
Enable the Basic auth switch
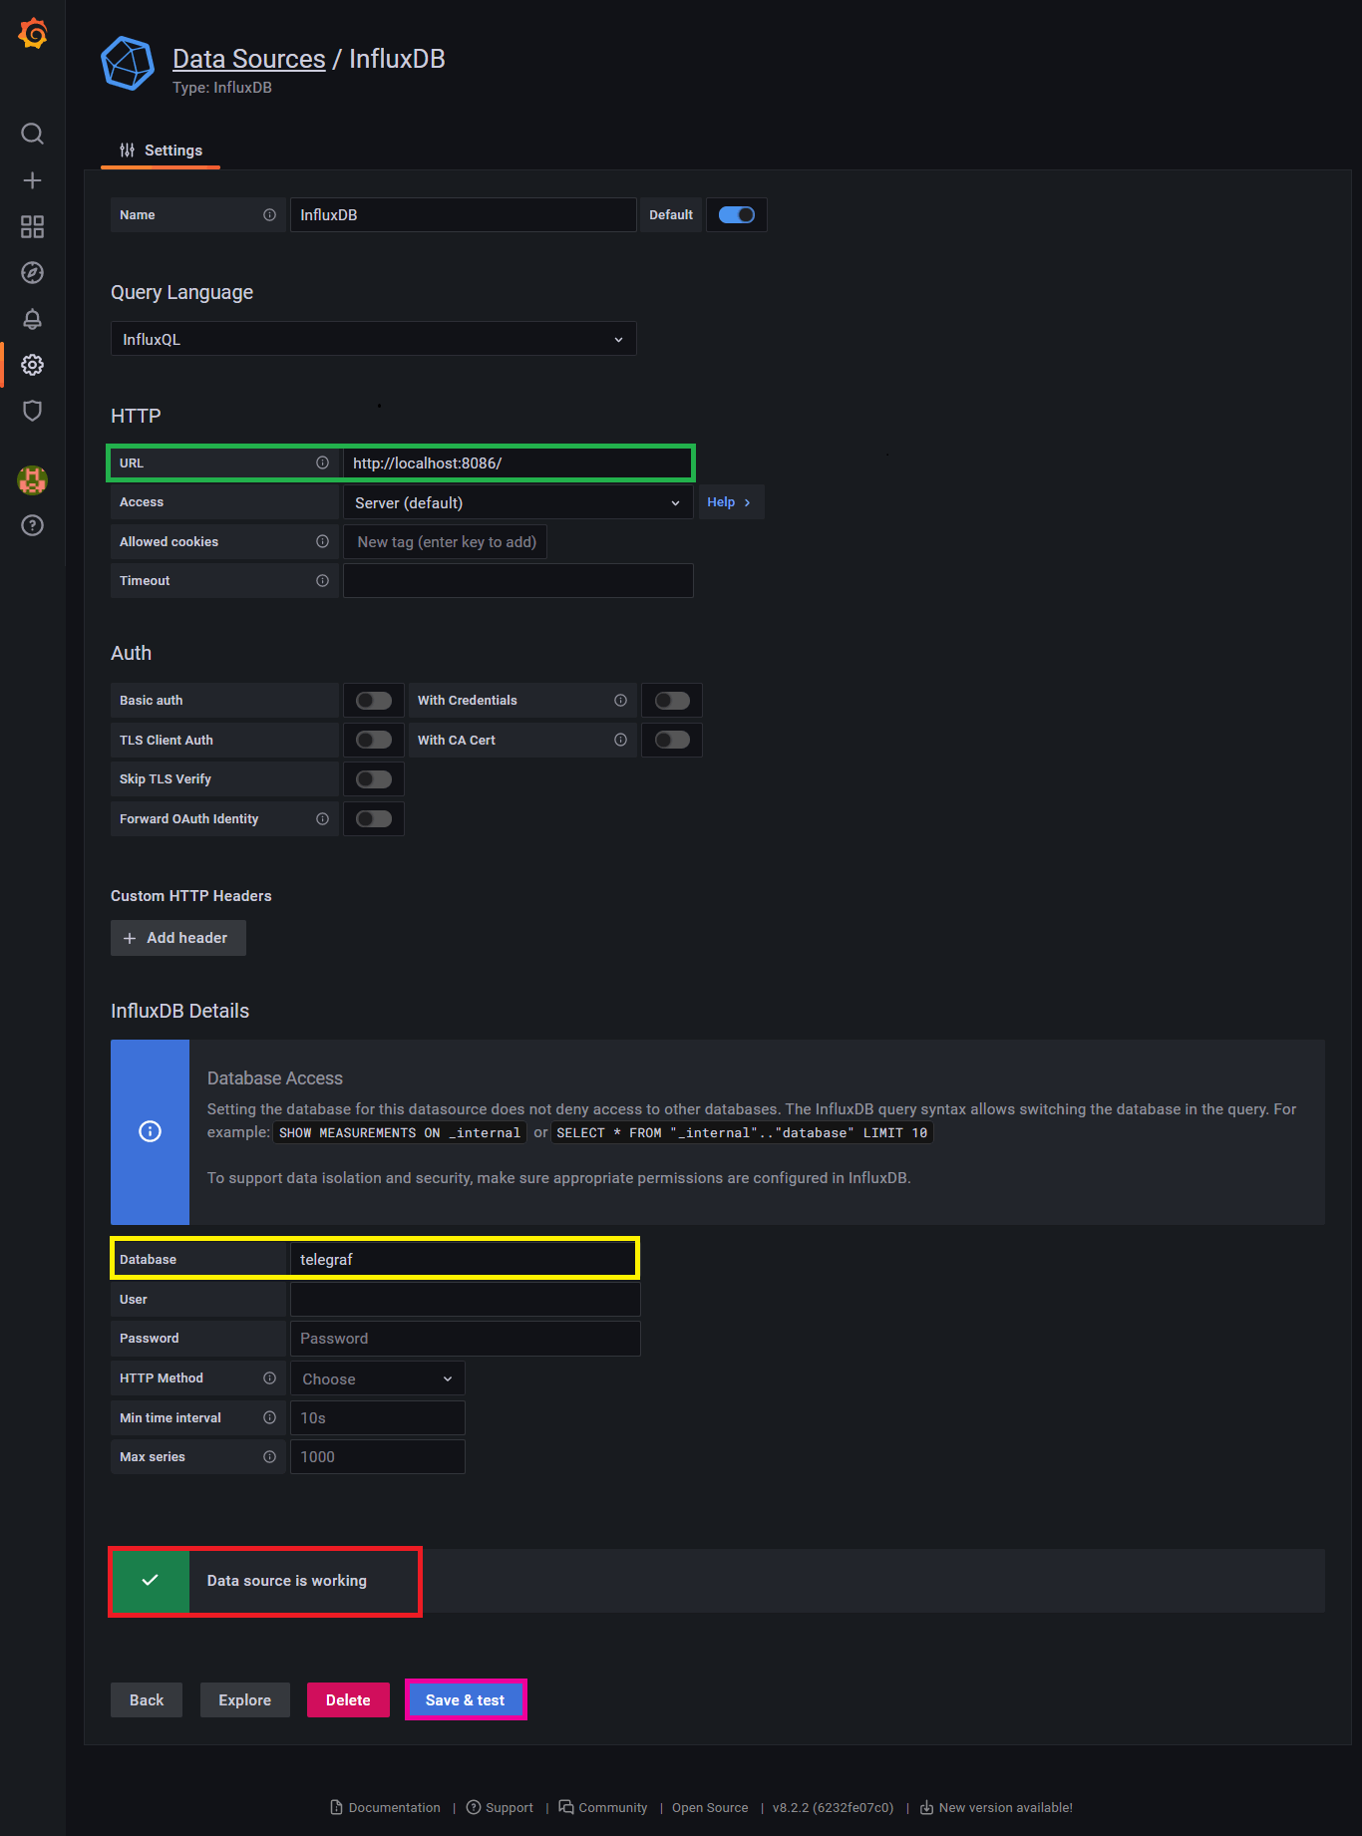tap(374, 701)
